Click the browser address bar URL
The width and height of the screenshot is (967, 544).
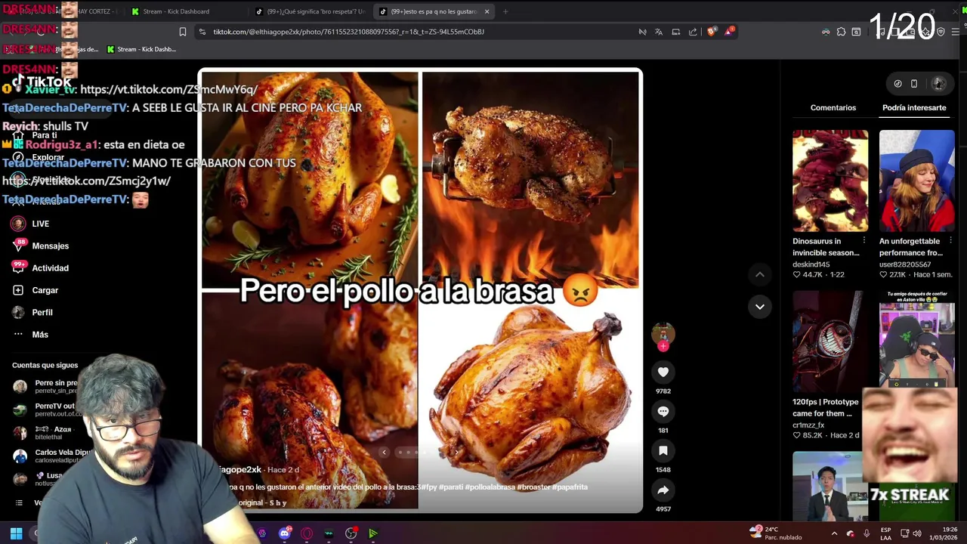[x=348, y=32]
